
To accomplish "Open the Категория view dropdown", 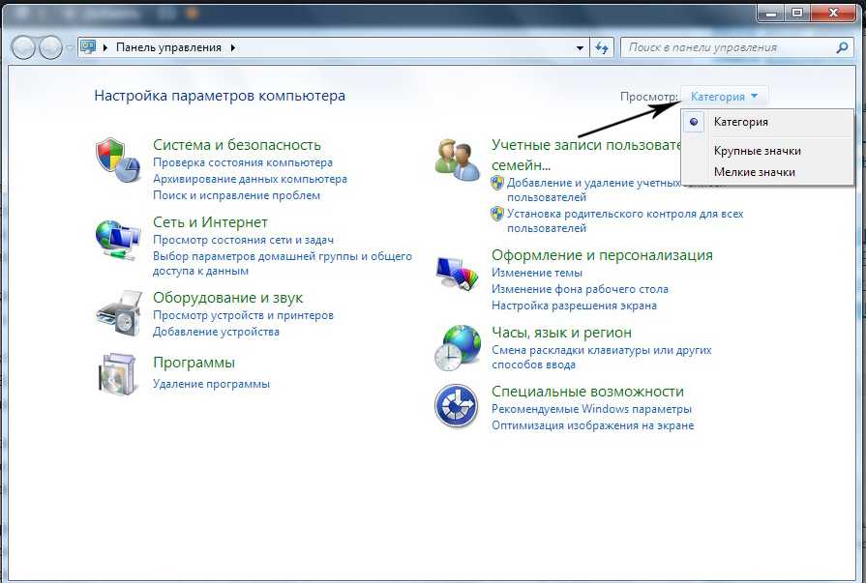I will click(726, 96).
